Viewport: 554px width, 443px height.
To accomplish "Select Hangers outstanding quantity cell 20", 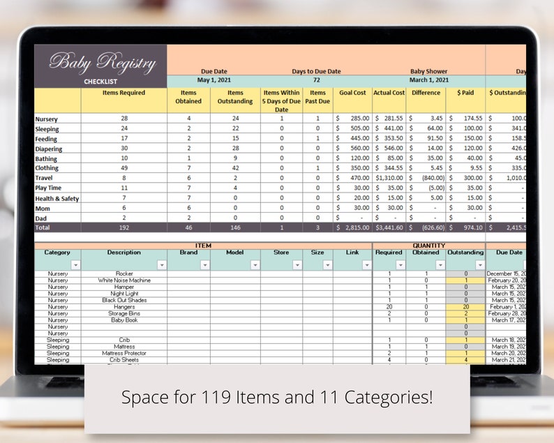I will [x=465, y=307].
